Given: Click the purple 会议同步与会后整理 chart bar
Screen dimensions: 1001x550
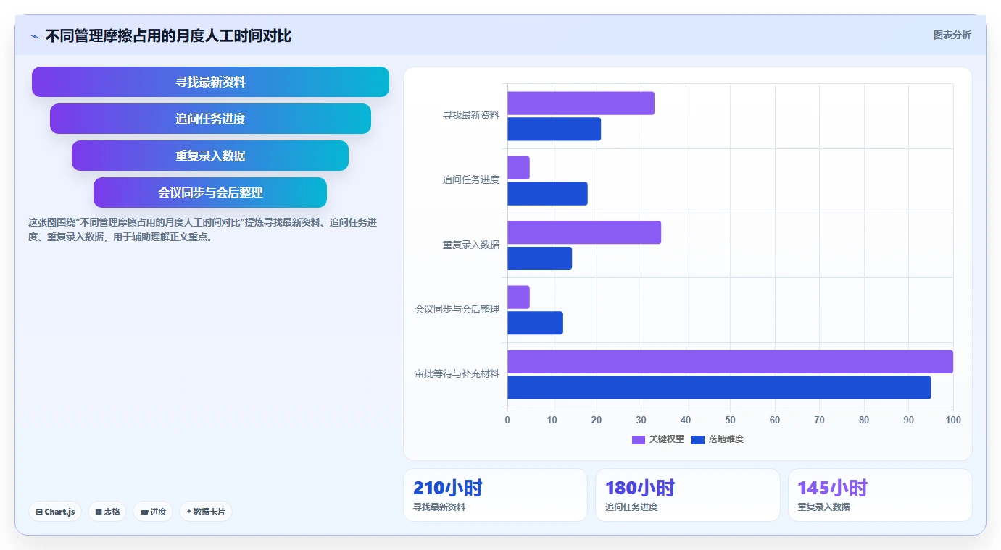Looking at the screenshot, I should [x=518, y=297].
